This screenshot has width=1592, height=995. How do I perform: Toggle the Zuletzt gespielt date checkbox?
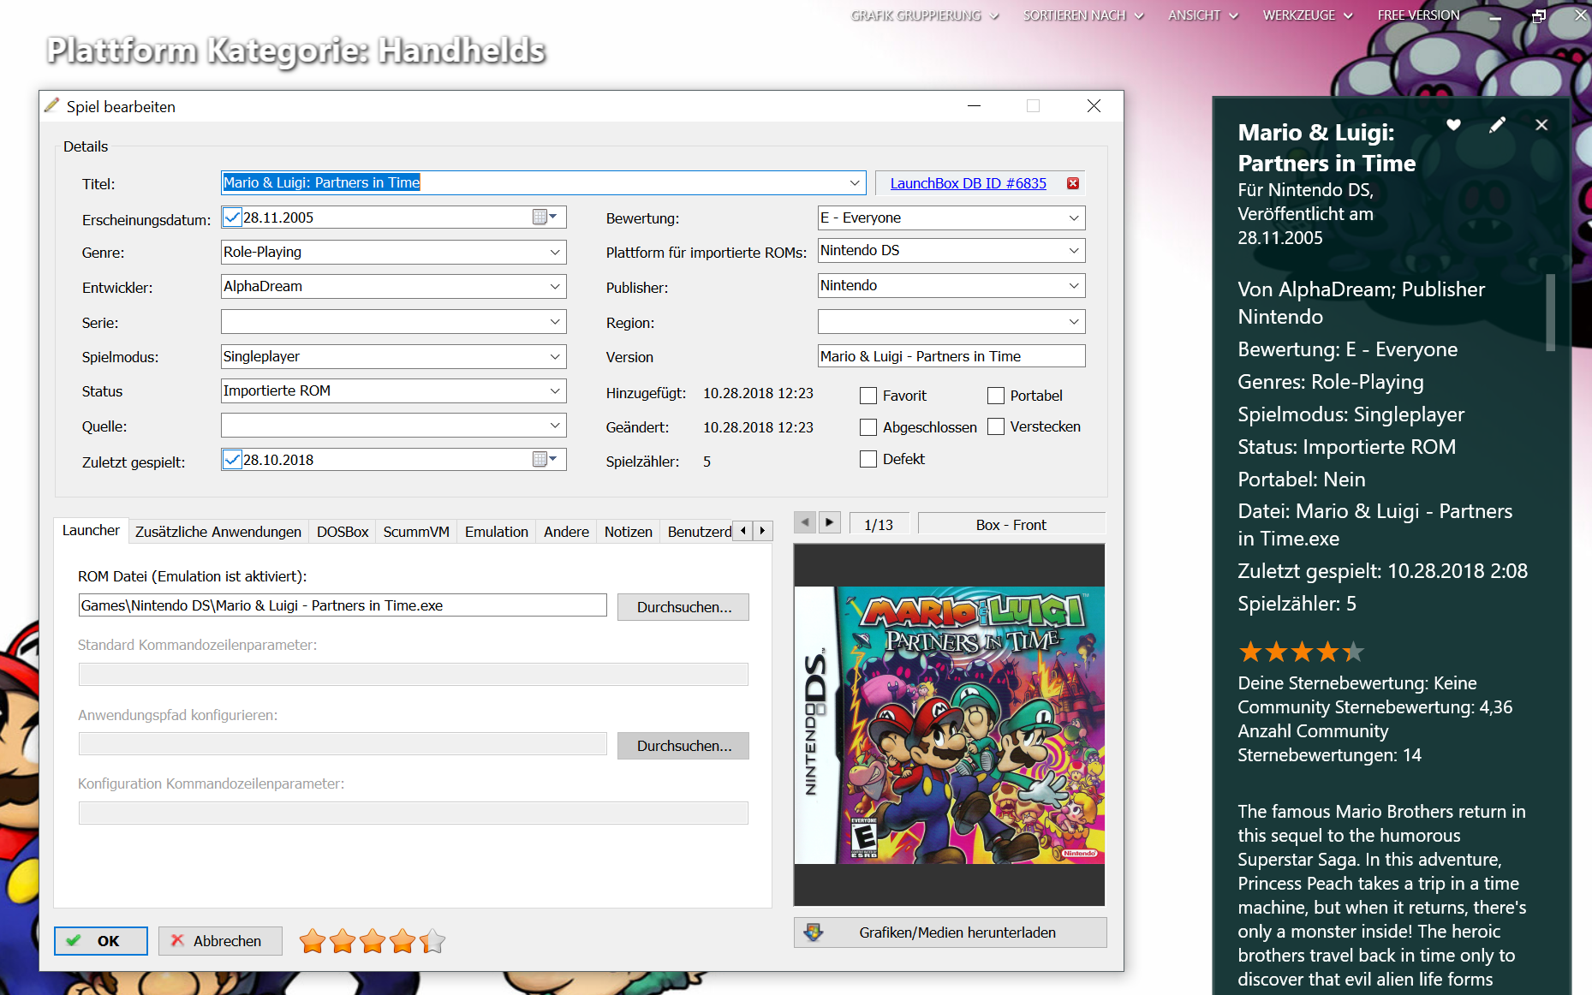[232, 460]
